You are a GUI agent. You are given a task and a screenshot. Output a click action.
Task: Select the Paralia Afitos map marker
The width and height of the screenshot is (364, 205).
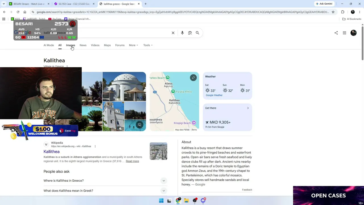coord(173,91)
